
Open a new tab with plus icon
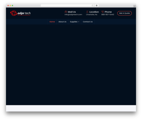pyautogui.click(x=135, y=6)
